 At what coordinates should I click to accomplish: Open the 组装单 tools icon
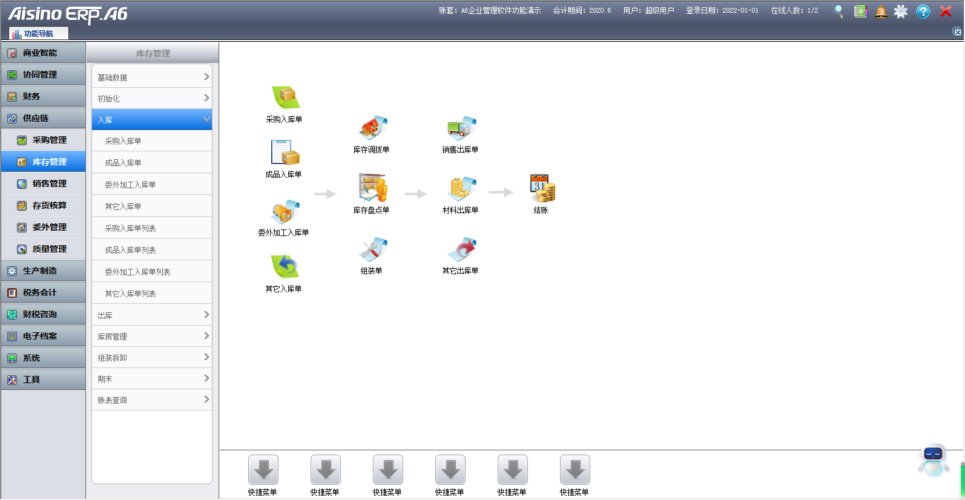click(372, 249)
